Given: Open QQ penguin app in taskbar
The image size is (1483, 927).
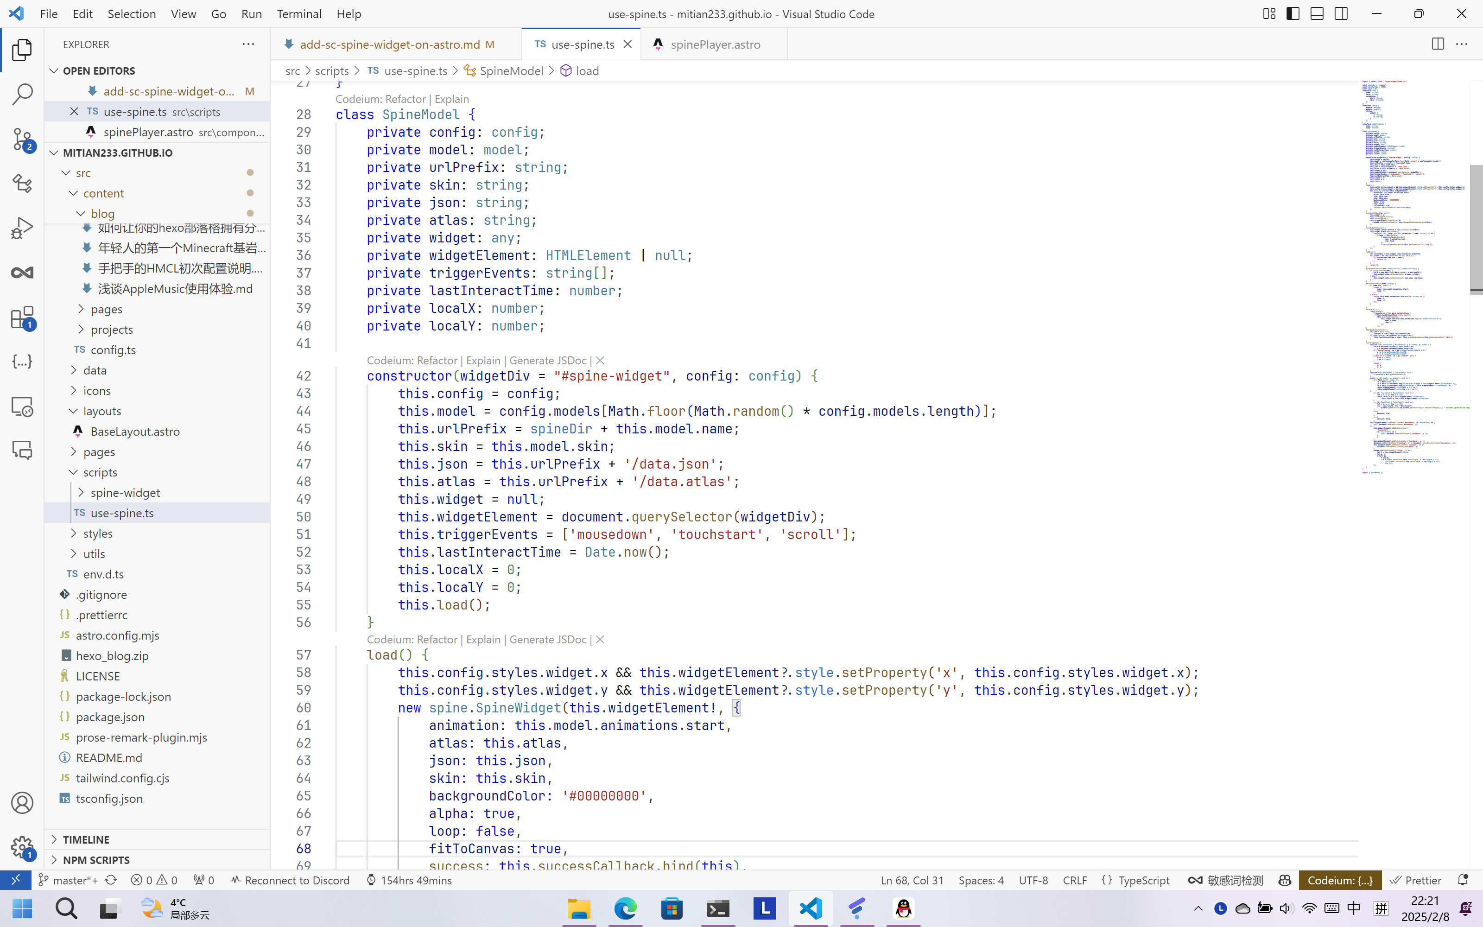Looking at the screenshot, I should (904, 908).
